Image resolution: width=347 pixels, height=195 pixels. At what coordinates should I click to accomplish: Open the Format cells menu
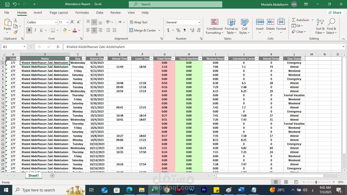281,26
